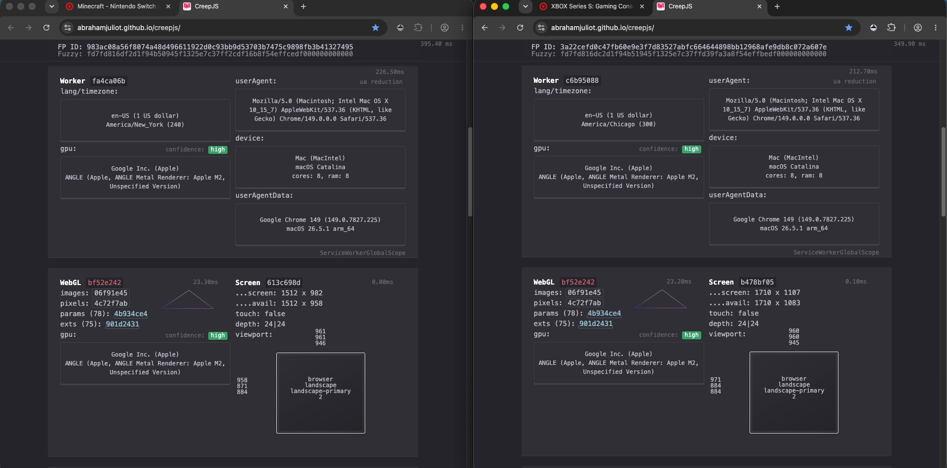947x468 pixels.
Task: Expand tab search dropdown in right window
Action: coord(525,6)
